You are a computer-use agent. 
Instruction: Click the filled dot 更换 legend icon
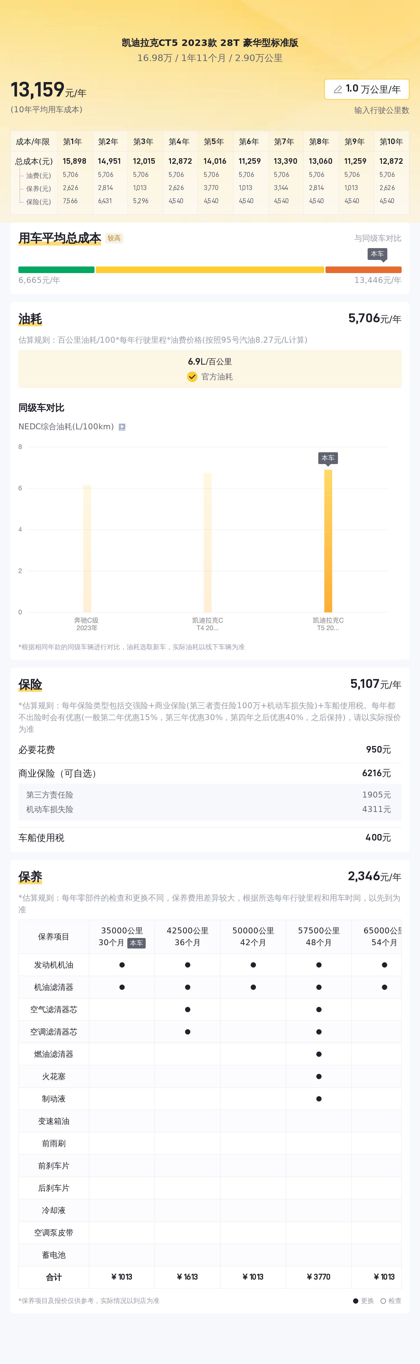click(x=356, y=1300)
